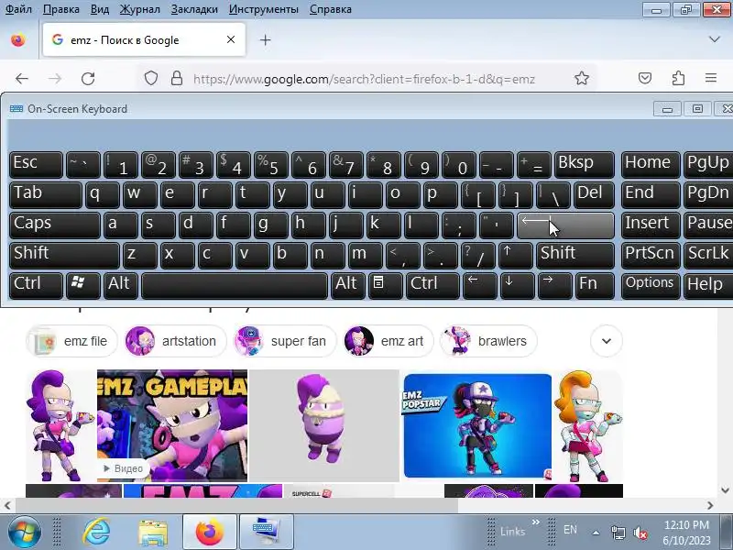Image resolution: width=733 pixels, height=550 pixels.
Task: Click the context menu key on keyboard
Action: (x=385, y=286)
